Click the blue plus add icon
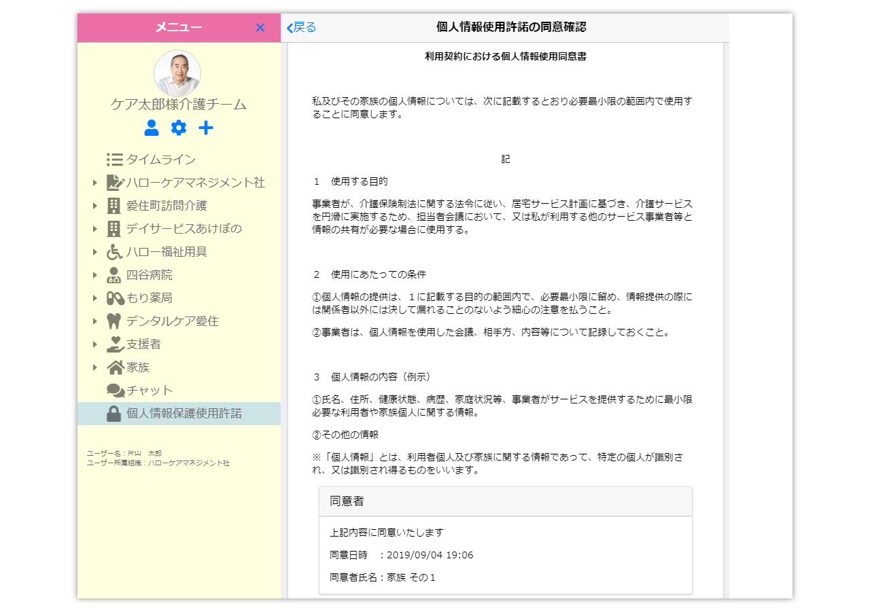The width and height of the screenshot is (870, 612). click(206, 128)
